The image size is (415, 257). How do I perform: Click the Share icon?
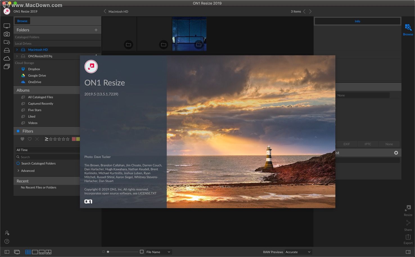(408, 226)
